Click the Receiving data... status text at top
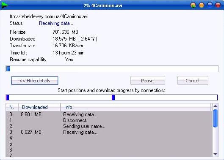224x160 pixels. pos(56,23)
